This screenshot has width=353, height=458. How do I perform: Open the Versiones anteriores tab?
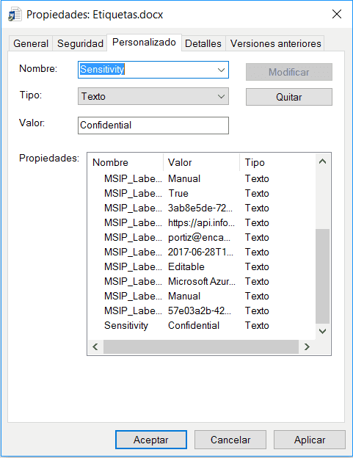275,43
